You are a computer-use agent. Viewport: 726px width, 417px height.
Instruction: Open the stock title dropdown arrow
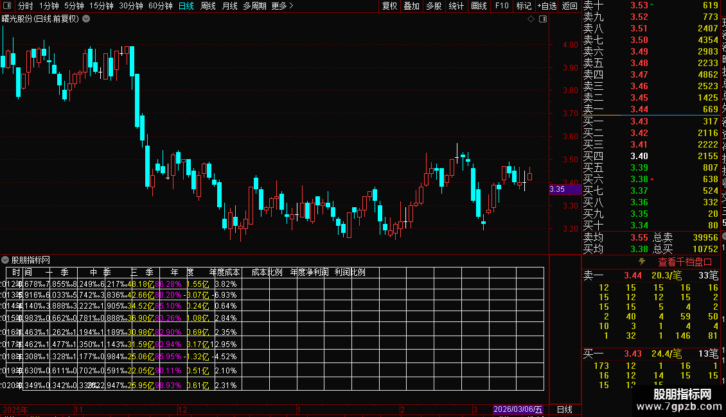tap(86, 19)
